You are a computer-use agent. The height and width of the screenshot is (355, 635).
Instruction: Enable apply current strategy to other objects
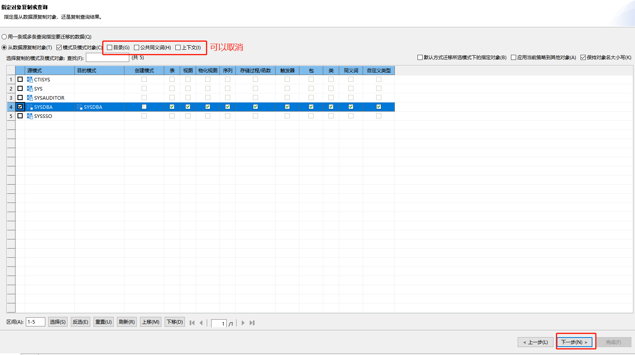coord(513,57)
